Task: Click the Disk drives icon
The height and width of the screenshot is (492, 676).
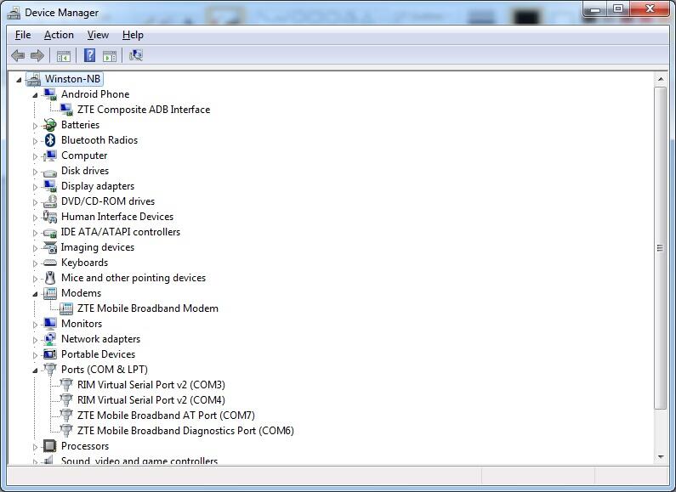Action: 50,172
